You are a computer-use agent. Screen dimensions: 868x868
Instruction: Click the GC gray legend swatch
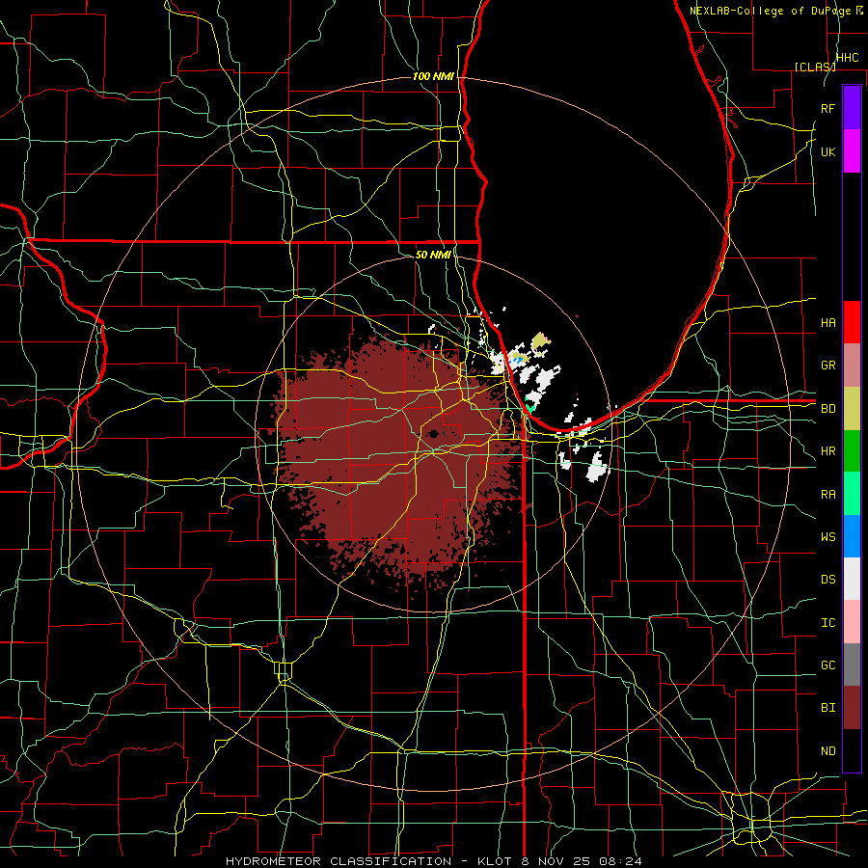852,665
